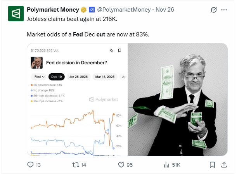239x174 pixels.
Task: Select the Dec 10 date tab
Action: click(x=57, y=77)
